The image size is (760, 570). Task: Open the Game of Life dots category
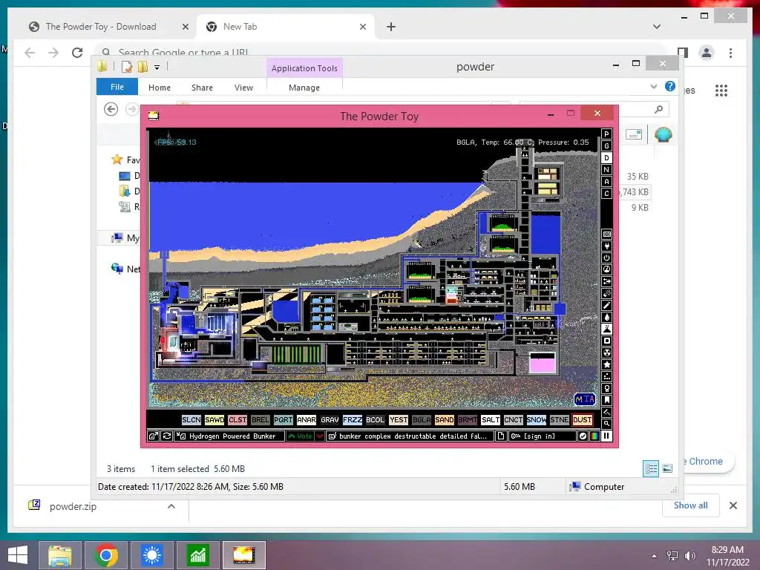[606, 376]
